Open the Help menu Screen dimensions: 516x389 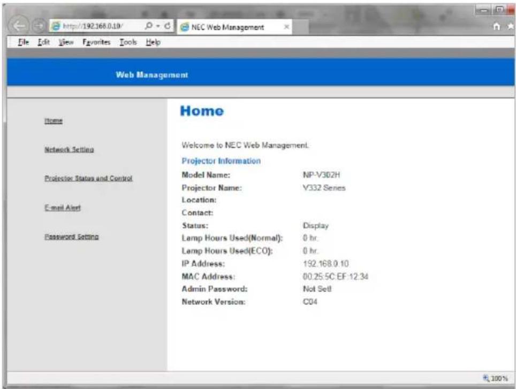[153, 42]
